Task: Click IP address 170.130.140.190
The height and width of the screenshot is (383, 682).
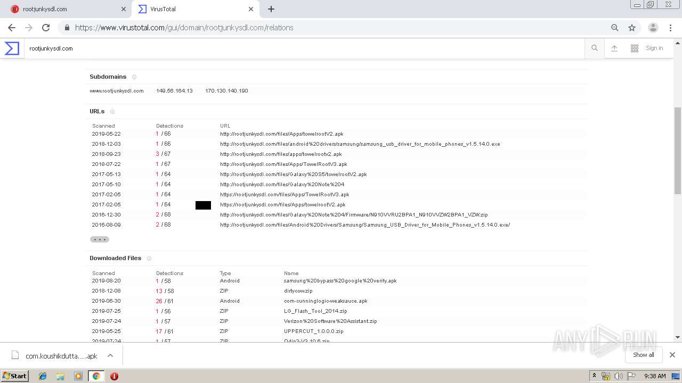Action: [x=226, y=91]
